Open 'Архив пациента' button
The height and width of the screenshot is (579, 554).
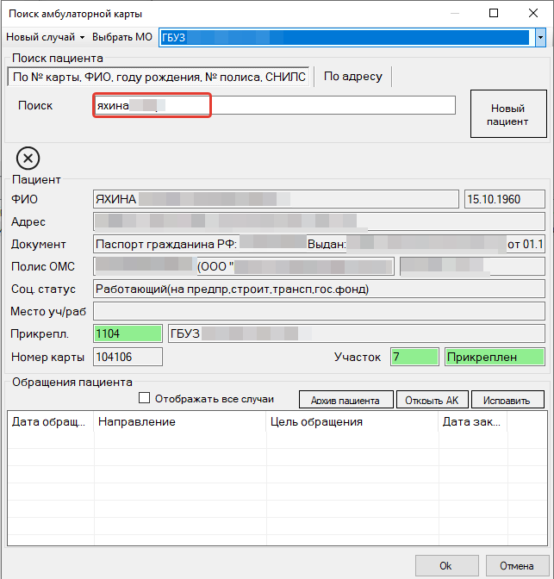tap(345, 401)
